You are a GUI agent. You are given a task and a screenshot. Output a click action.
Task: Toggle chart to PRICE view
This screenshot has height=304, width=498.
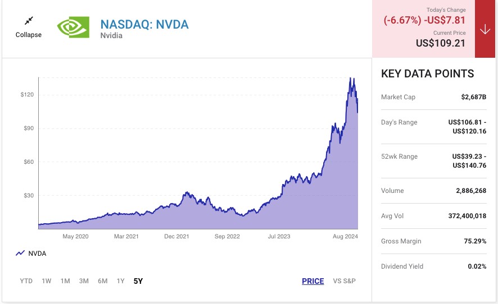coord(313,281)
